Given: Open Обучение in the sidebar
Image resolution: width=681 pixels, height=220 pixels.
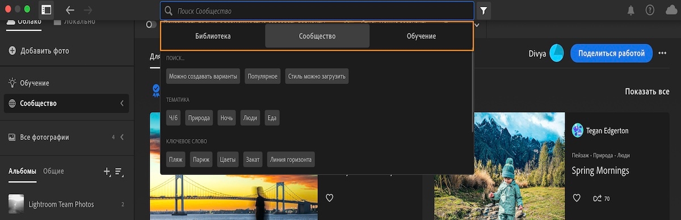Looking at the screenshot, I should [x=35, y=83].
